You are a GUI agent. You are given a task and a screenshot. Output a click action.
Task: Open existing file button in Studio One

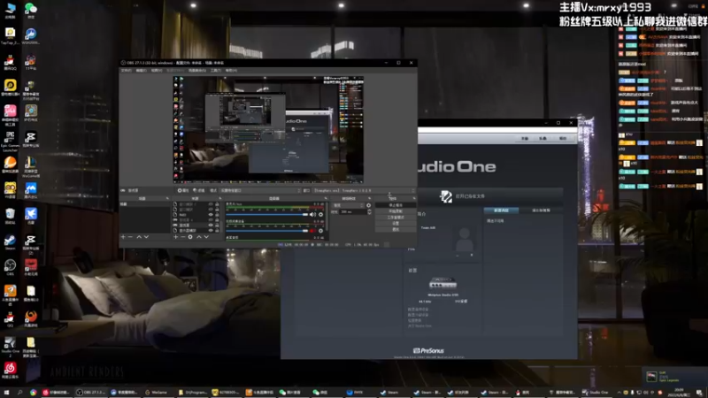point(462,196)
